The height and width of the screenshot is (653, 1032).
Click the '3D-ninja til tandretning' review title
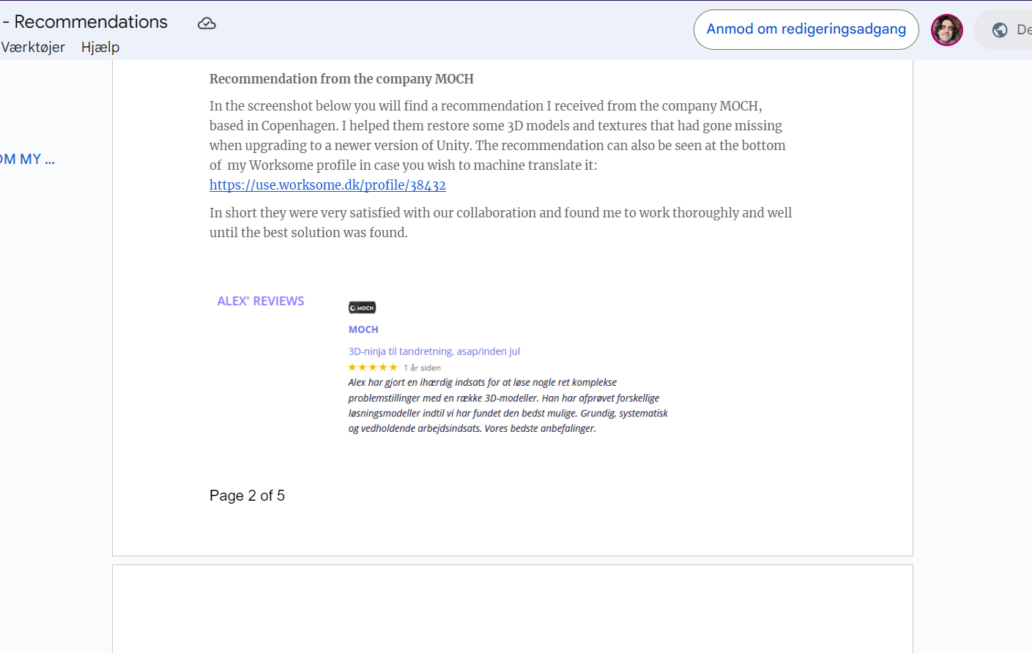coord(434,351)
